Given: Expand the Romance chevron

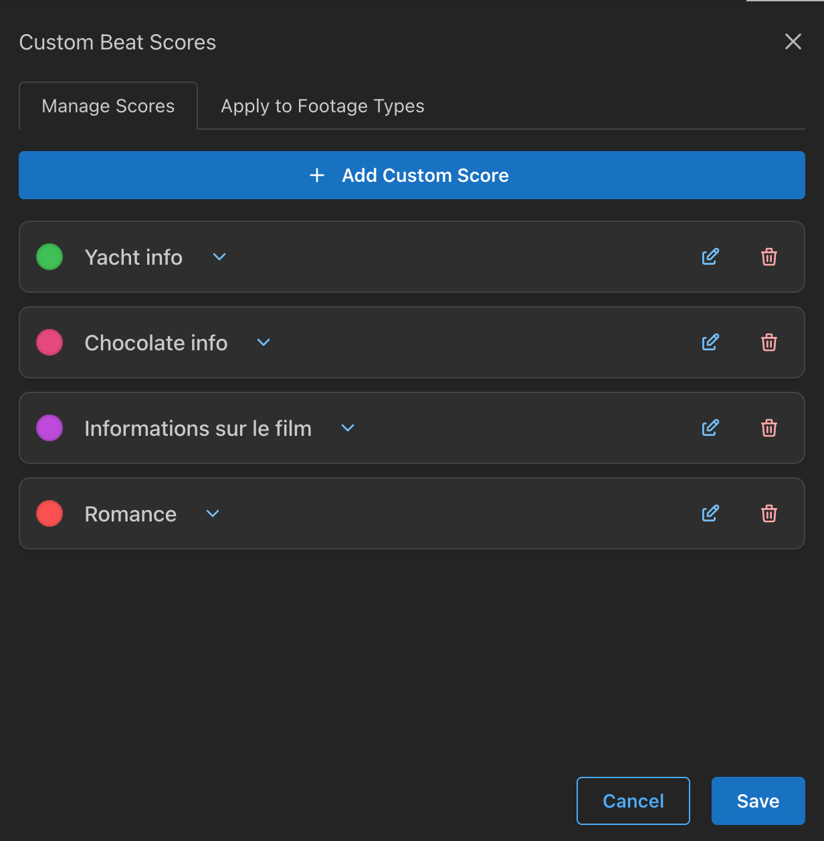Looking at the screenshot, I should (x=213, y=513).
